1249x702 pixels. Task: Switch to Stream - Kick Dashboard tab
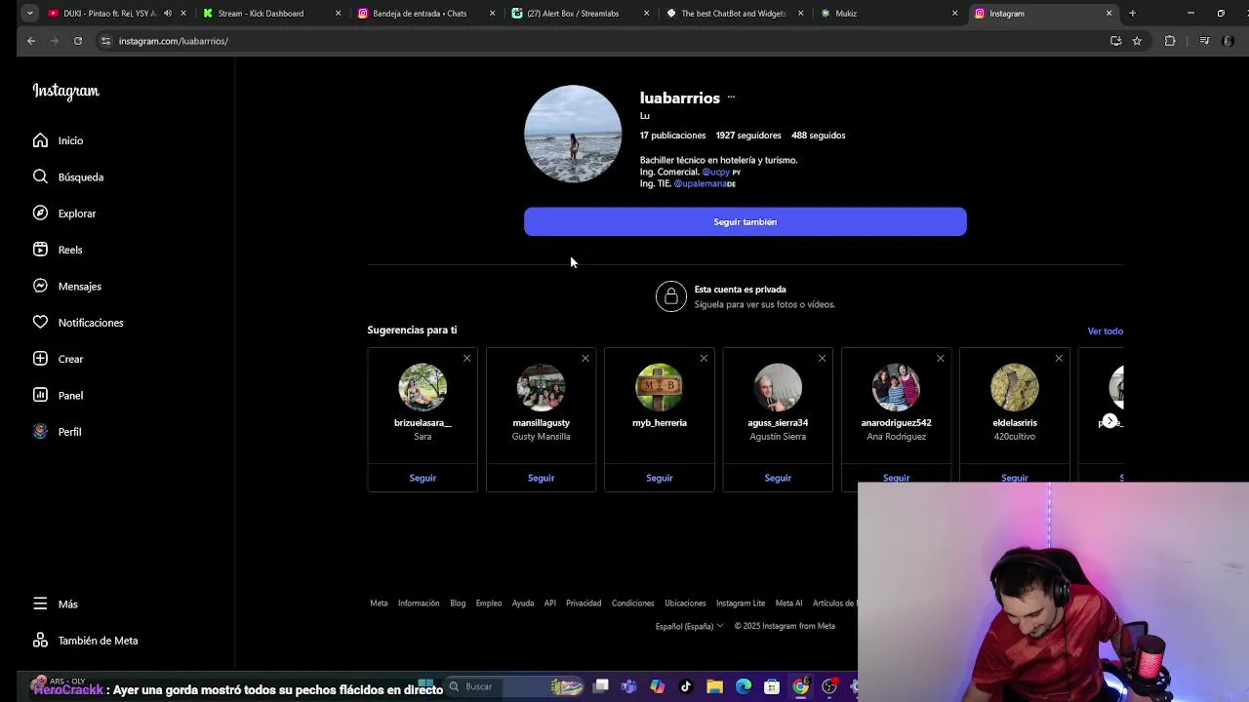(x=273, y=14)
